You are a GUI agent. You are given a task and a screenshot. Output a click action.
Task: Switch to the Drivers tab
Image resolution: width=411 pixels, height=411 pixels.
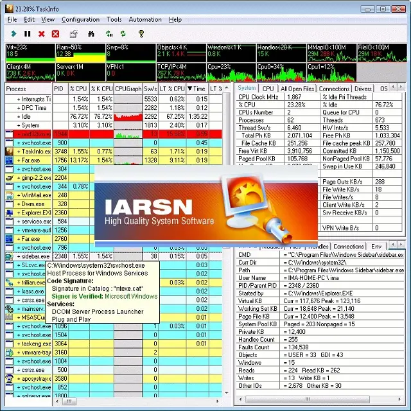click(363, 89)
